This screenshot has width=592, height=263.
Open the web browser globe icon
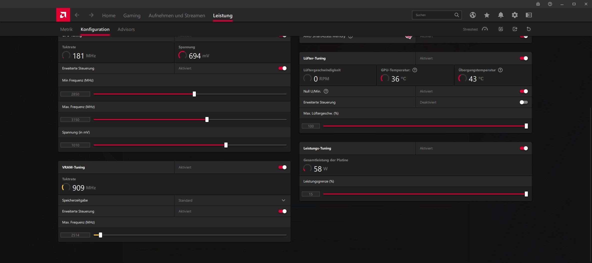(x=473, y=15)
